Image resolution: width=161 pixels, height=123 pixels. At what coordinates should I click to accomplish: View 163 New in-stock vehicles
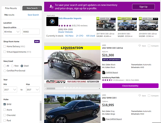[x=69, y=36]
